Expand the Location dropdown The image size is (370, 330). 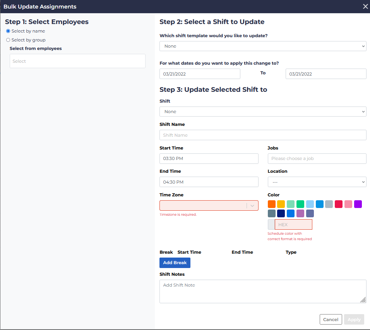(x=317, y=182)
